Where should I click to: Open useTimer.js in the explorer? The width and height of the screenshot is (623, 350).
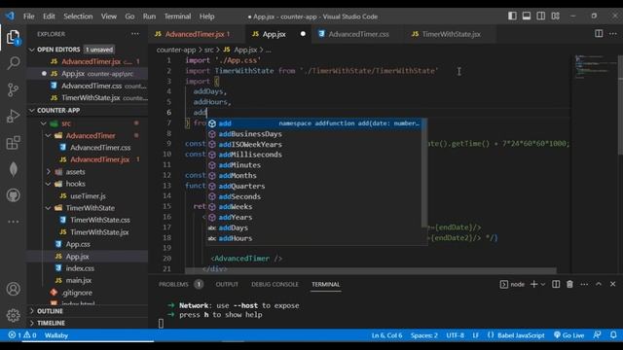[88, 196]
